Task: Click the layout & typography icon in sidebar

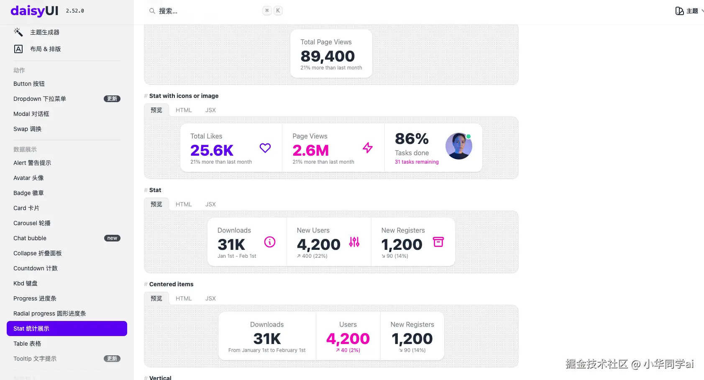Action: [x=18, y=49]
